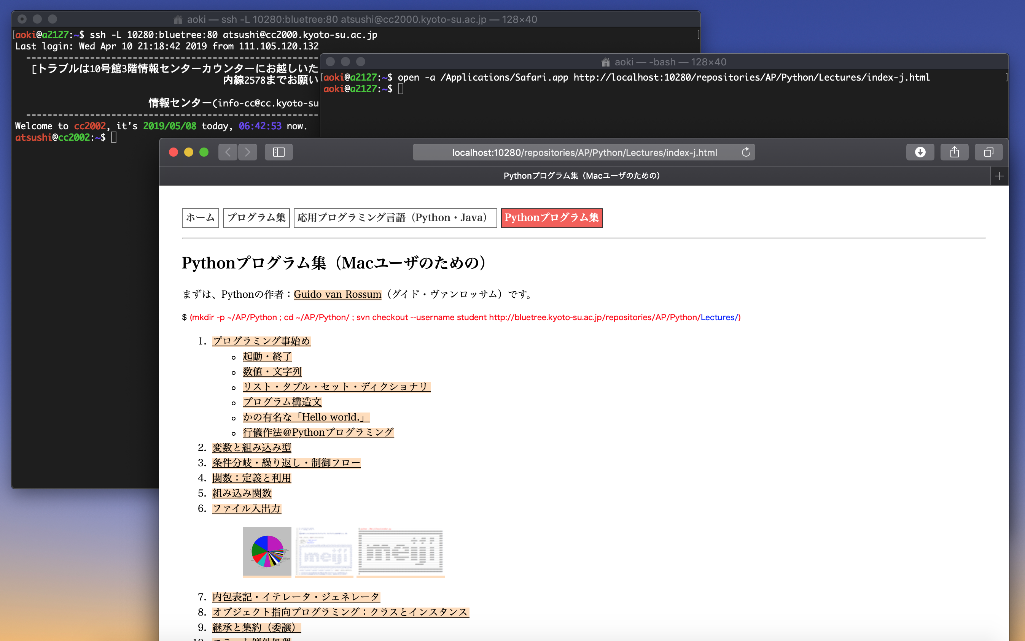This screenshot has height=641, width=1025.
Task: Click the 06:42:53 time in ssh terminal
Action: pyautogui.click(x=260, y=126)
